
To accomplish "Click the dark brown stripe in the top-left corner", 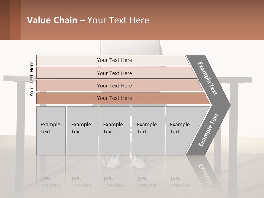I will (x=5, y=20).
